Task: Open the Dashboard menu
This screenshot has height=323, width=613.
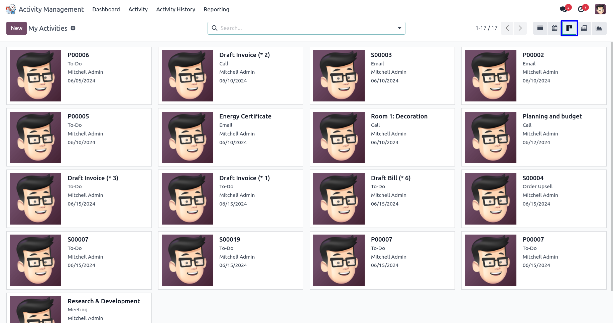Action: [x=106, y=9]
